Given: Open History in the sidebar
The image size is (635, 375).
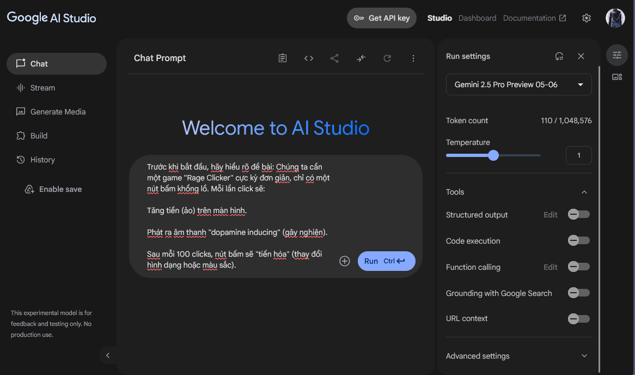Looking at the screenshot, I should click(57, 160).
